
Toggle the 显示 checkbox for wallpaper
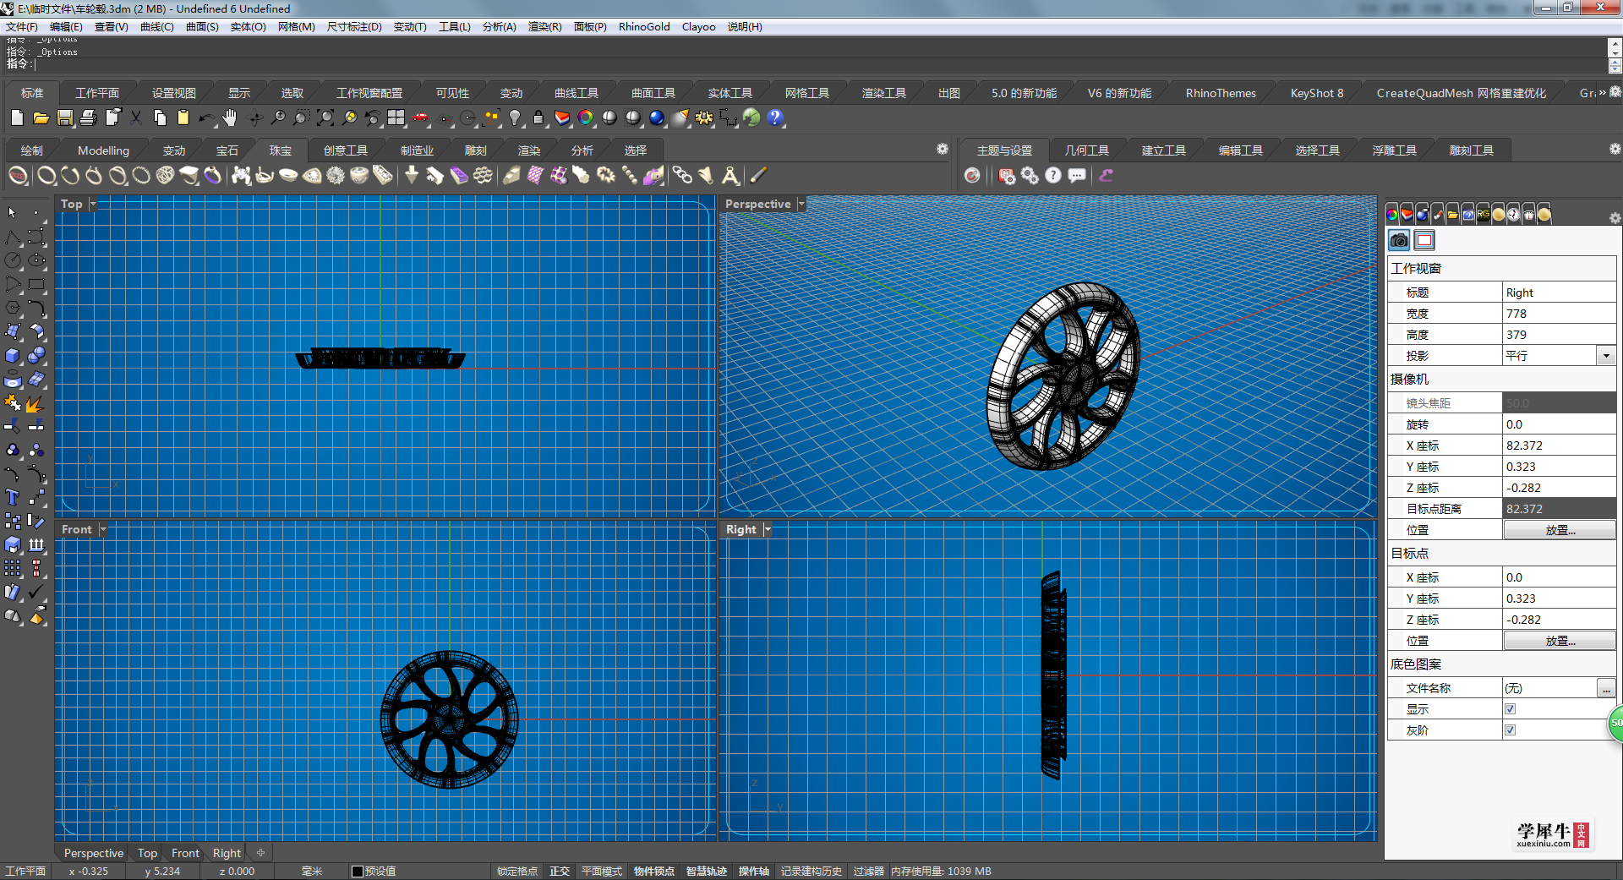click(1510, 709)
